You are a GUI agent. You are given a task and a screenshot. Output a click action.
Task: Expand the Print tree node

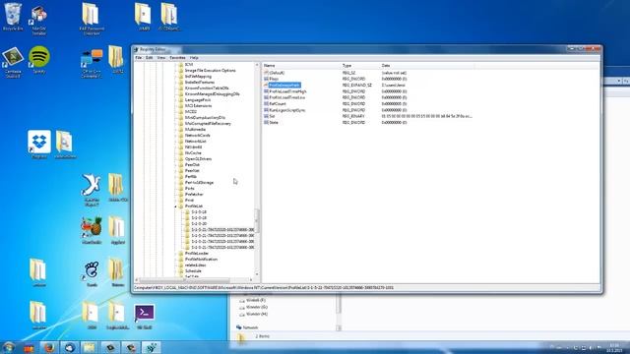(x=176, y=201)
